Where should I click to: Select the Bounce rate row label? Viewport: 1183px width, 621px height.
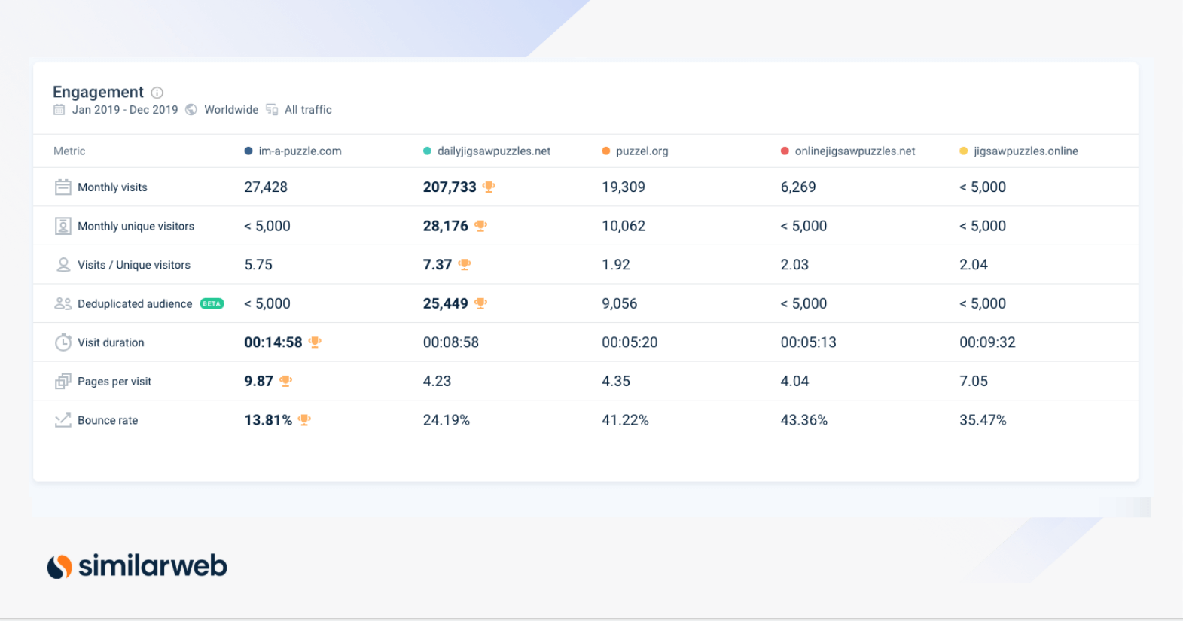108,420
